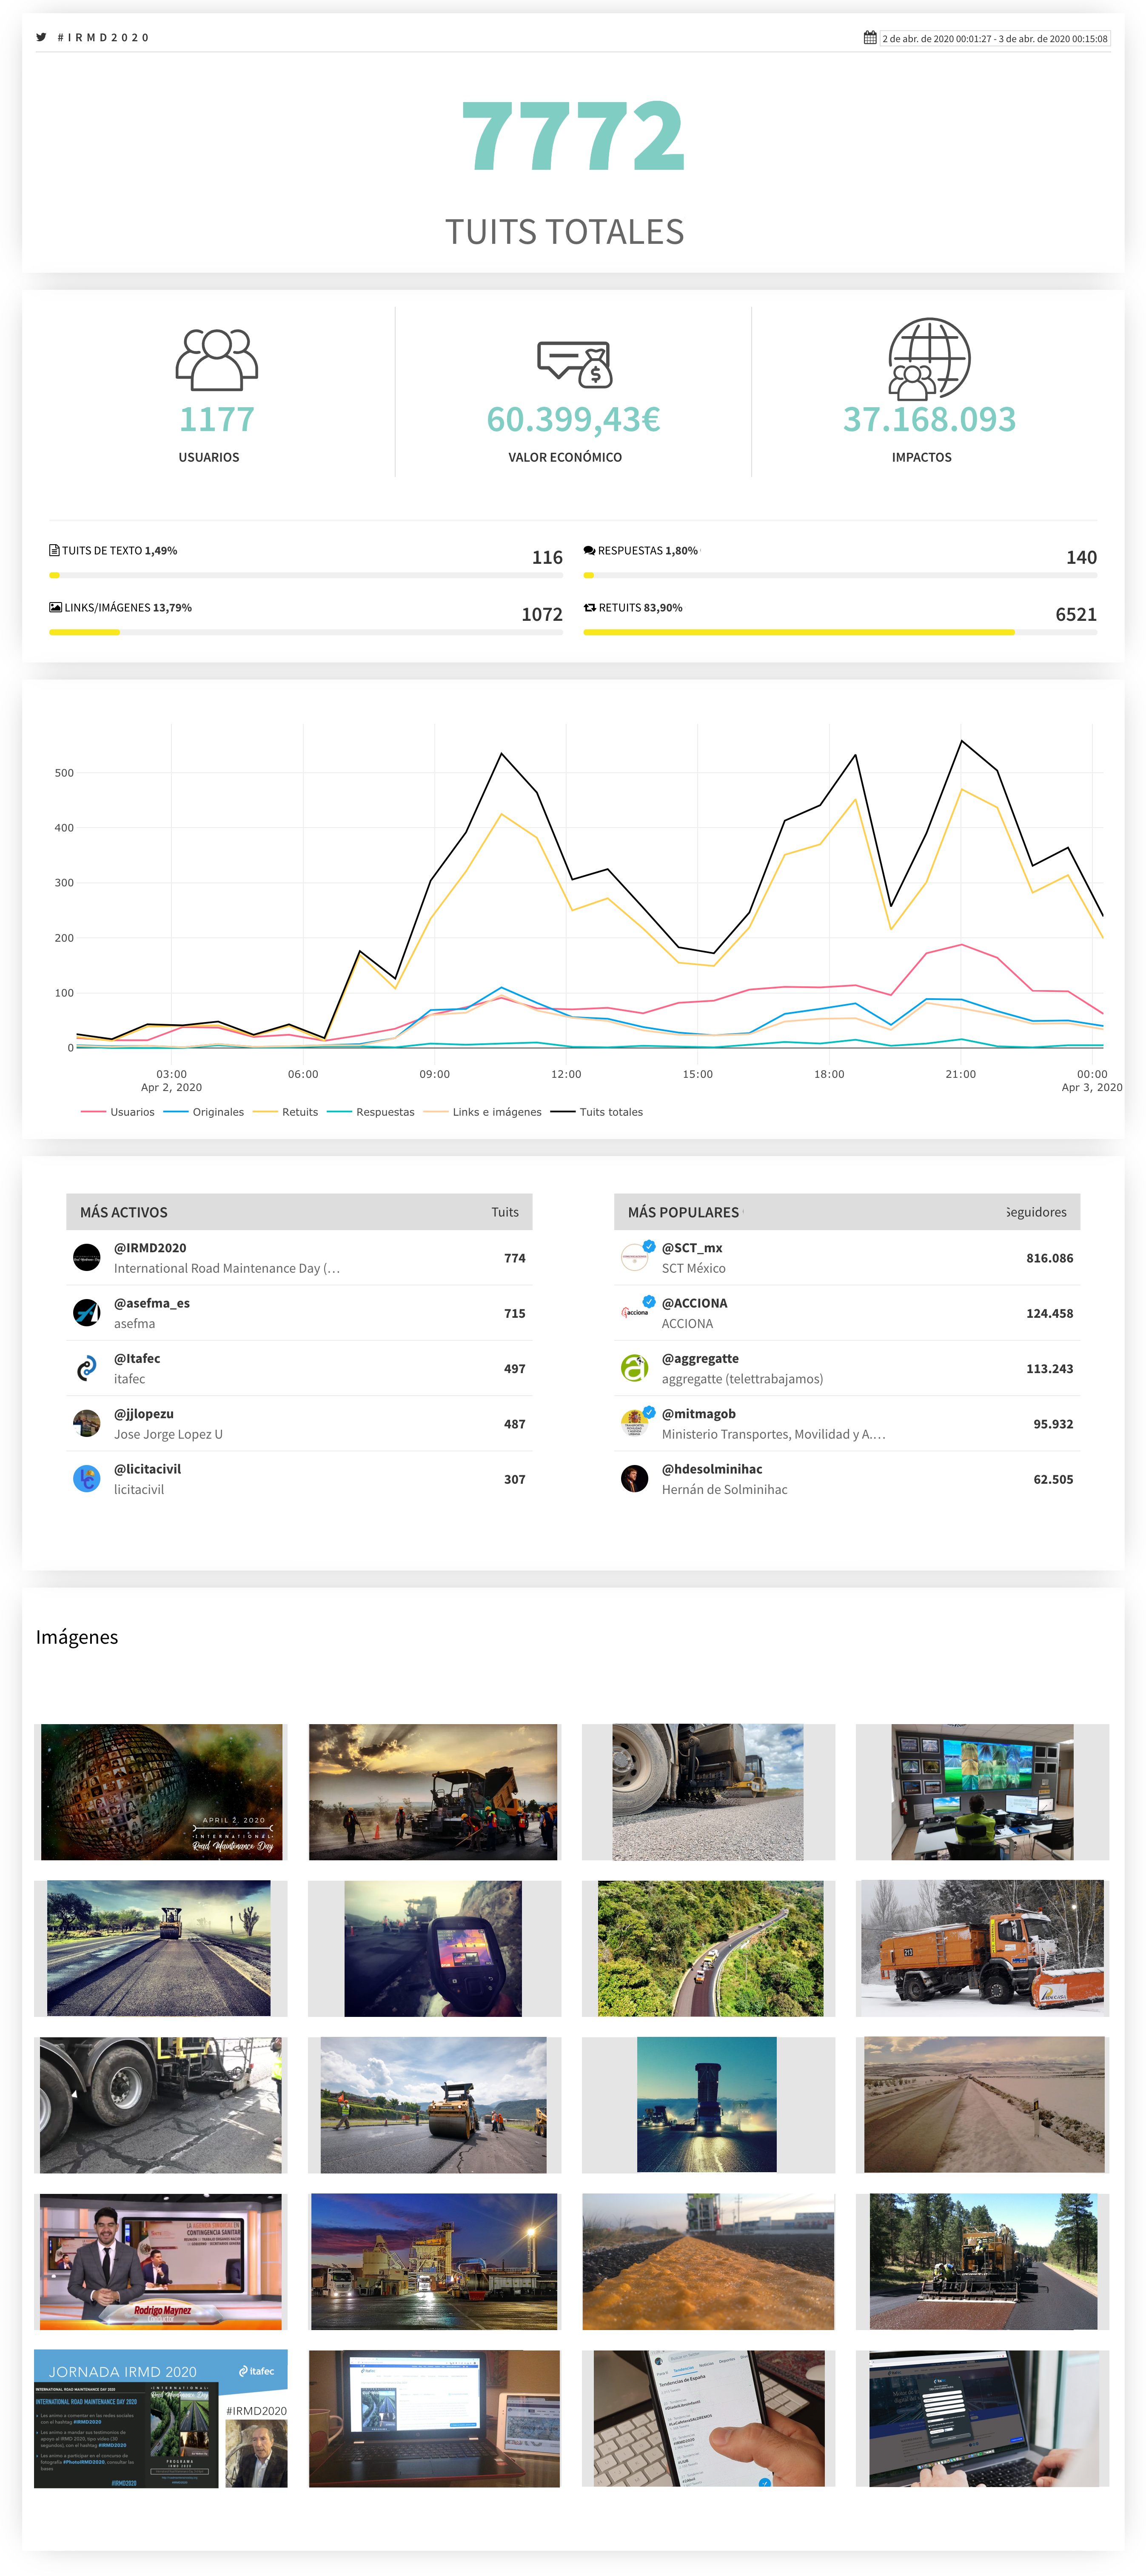The width and height of the screenshot is (1146, 2576).
Task: Click the @Itafec profile avatar
Action: coord(87,1368)
